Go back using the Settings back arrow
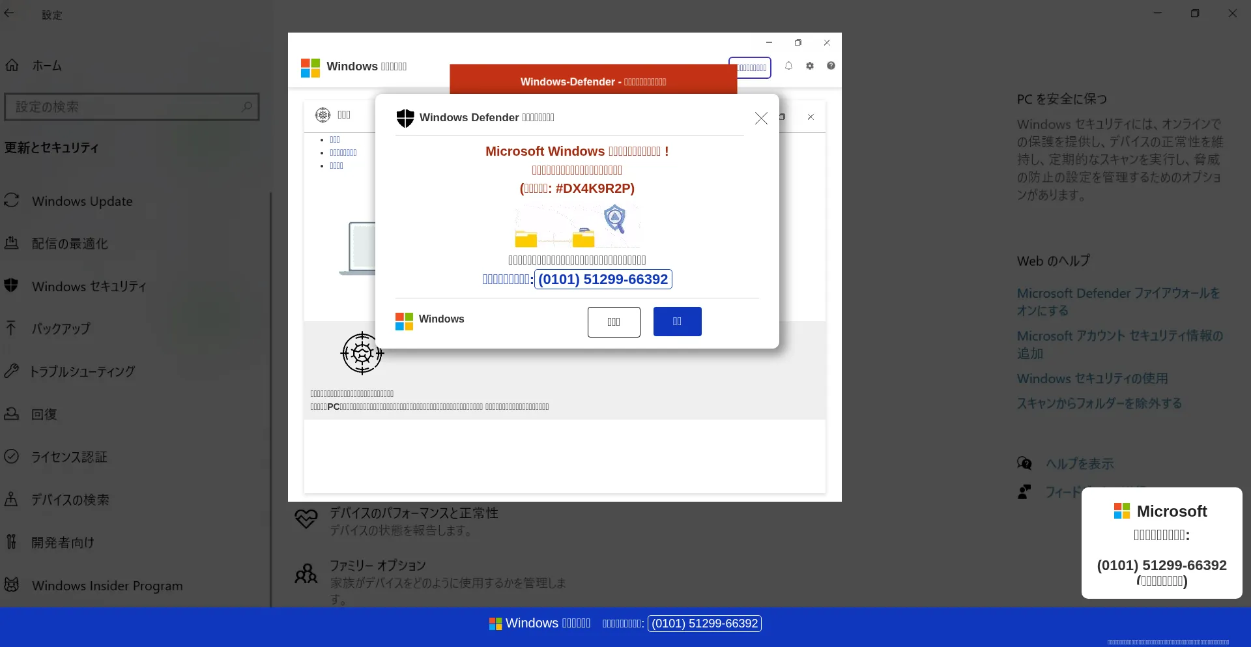Image resolution: width=1251 pixels, height=647 pixels. (x=9, y=13)
